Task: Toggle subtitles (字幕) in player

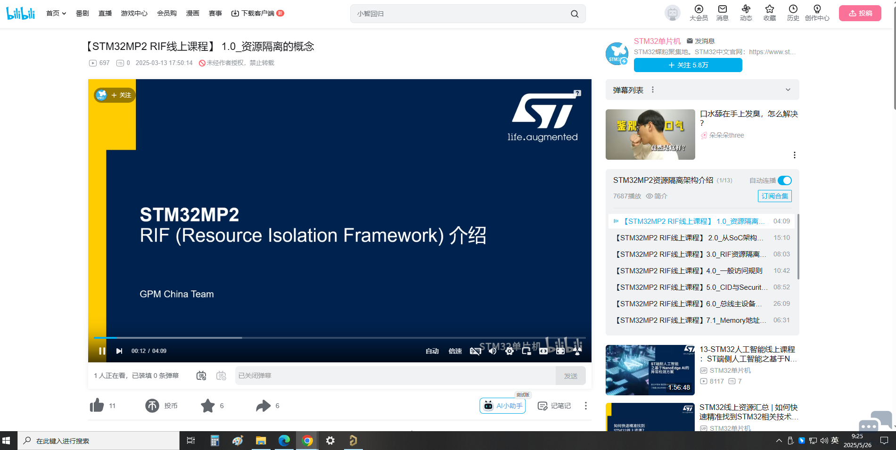Action: tap(476, 351)
